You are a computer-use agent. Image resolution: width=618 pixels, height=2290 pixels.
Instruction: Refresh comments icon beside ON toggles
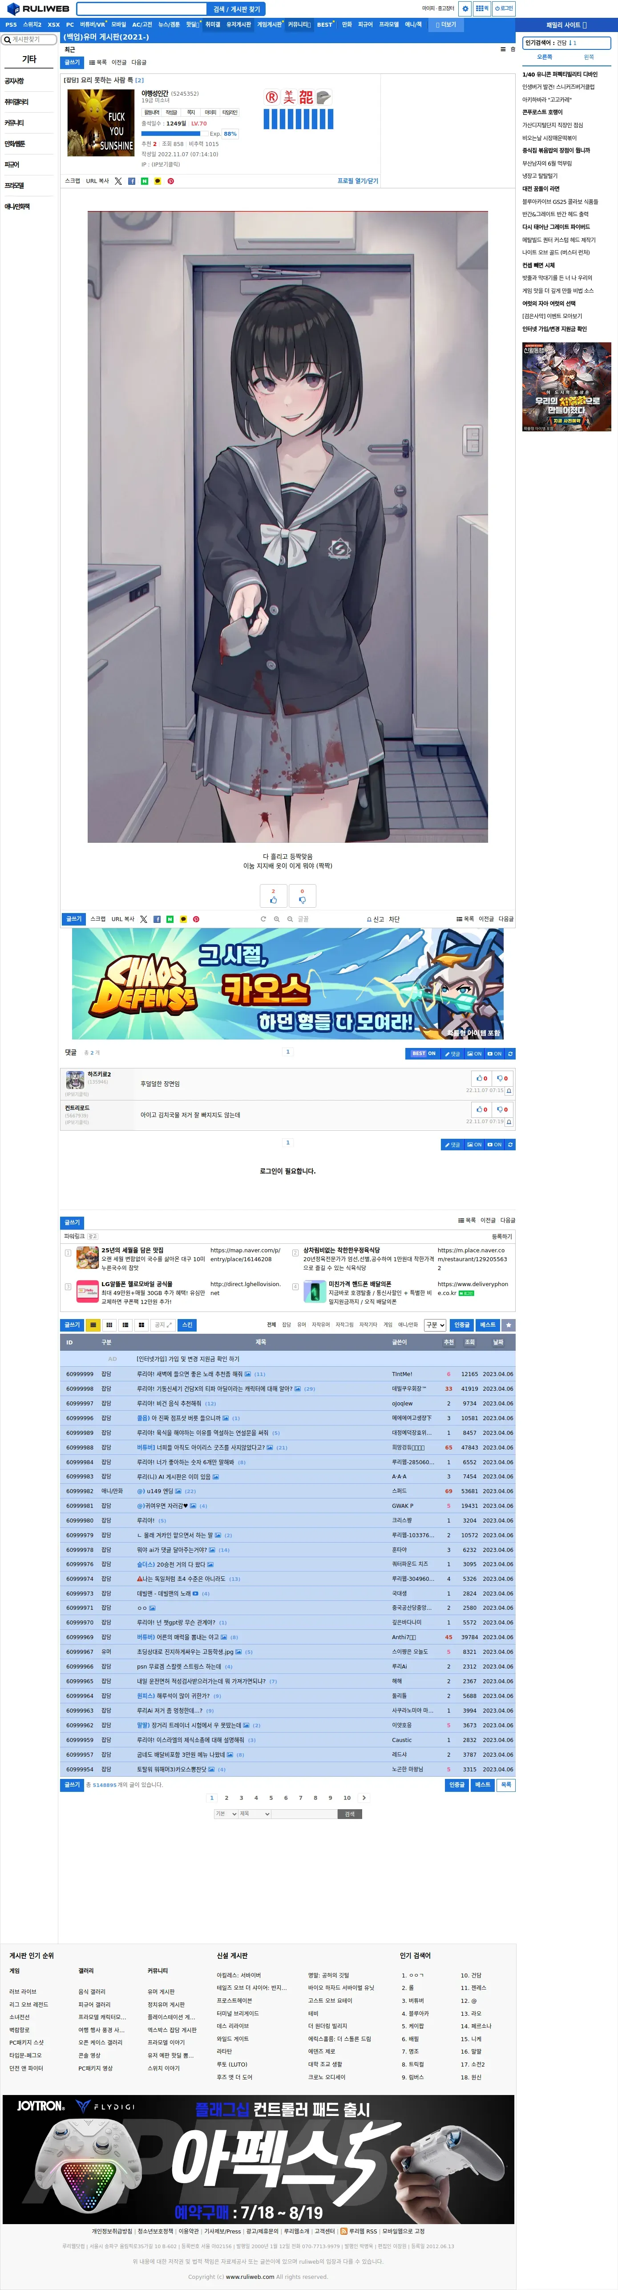click(510, 1053)
